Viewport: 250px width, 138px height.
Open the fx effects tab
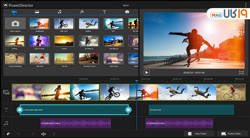(x=82, y=12)
